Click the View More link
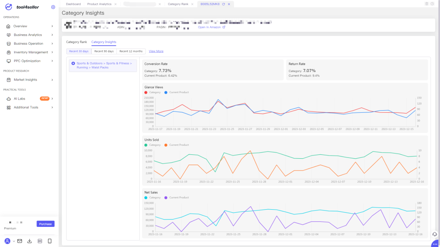 click(156, 51)
